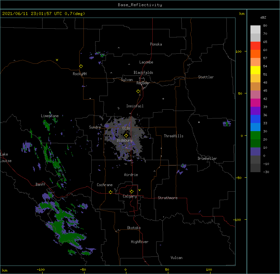Click the asterisk marker above Limestone label
The height and width of the screenshot is (274, 280).
click(x=50, y=113)
